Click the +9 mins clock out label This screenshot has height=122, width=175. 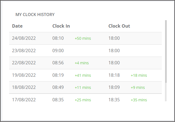click(x=138, y=87)
